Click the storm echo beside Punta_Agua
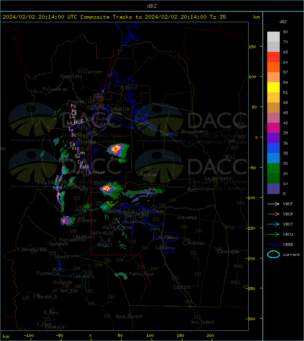The height and width of the screenshot is (341, 304). pyautogui.click(x=121, y=275)
